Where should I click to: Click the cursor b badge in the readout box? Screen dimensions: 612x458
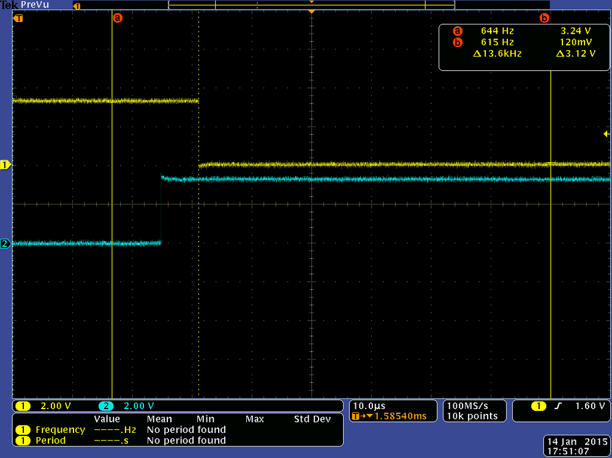tap(458, 42)
